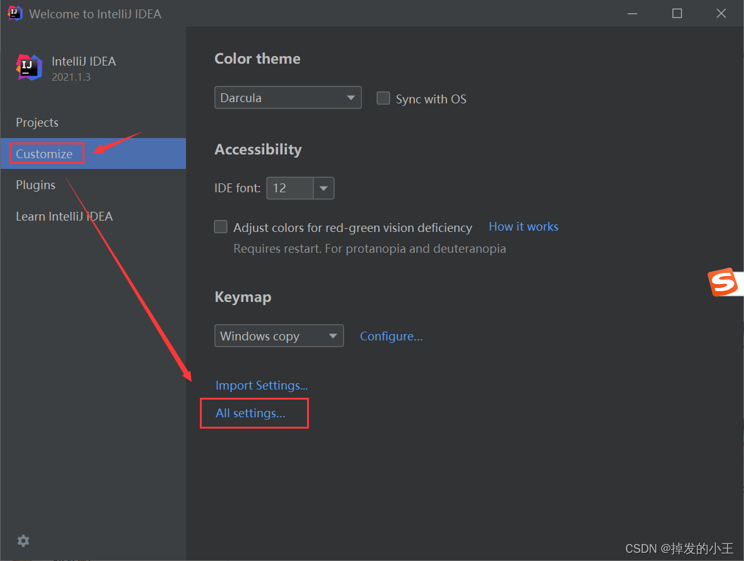Click the Configure... keymap link

[391, 336]
